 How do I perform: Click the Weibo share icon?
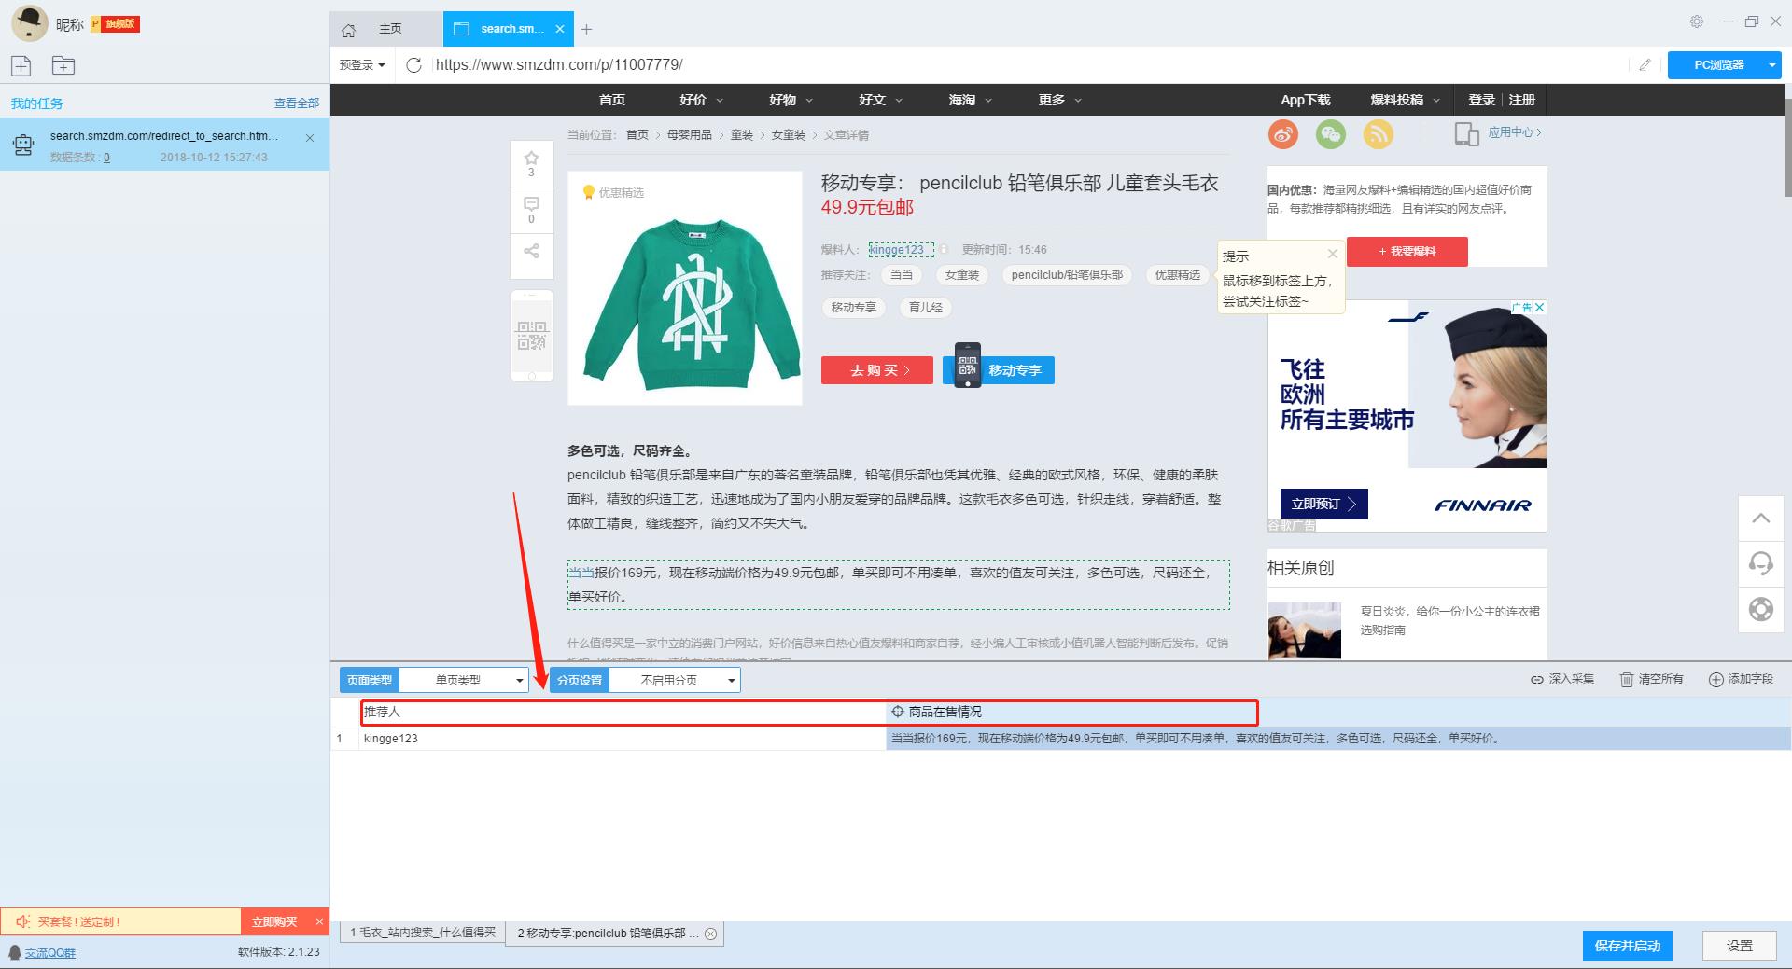(1283, 134)
